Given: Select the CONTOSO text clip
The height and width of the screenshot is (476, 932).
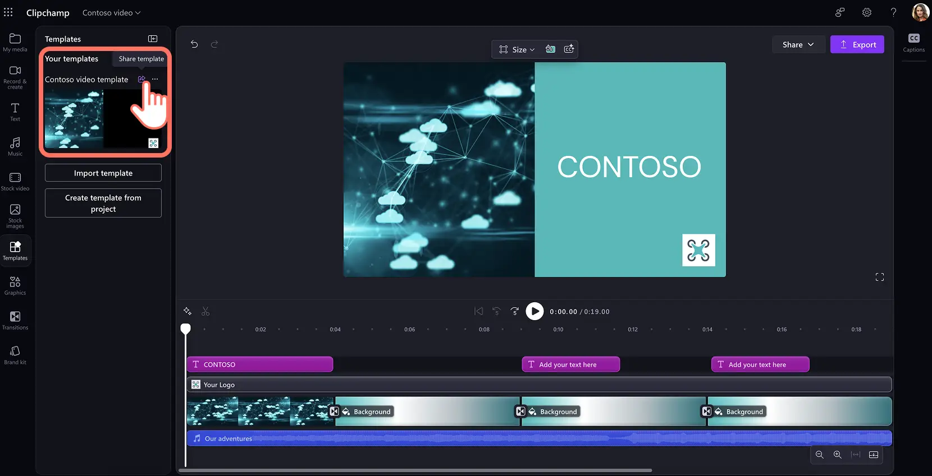Looking at the screenshot, I should point(260,364).
